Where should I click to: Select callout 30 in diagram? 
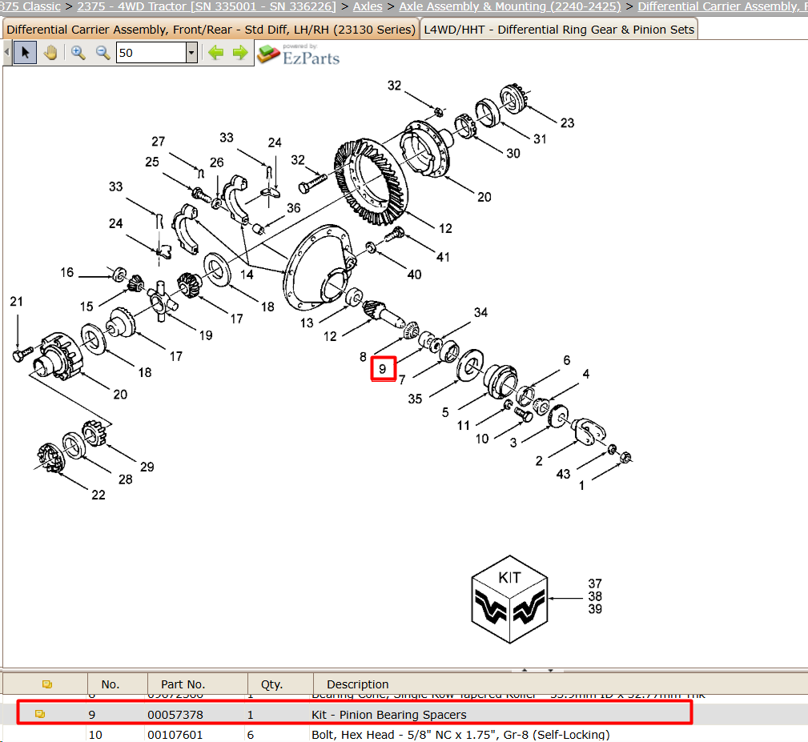[x=513, y=154]
